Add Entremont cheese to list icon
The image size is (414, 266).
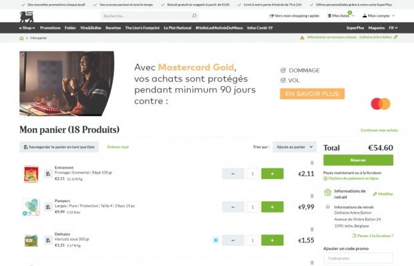pyautogui.click(x=48, y=174)
